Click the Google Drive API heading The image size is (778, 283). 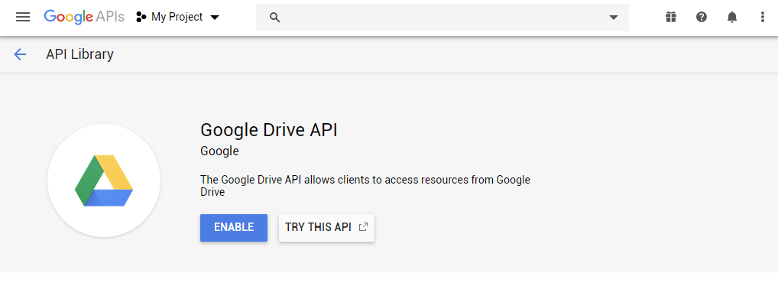(269, 131)
